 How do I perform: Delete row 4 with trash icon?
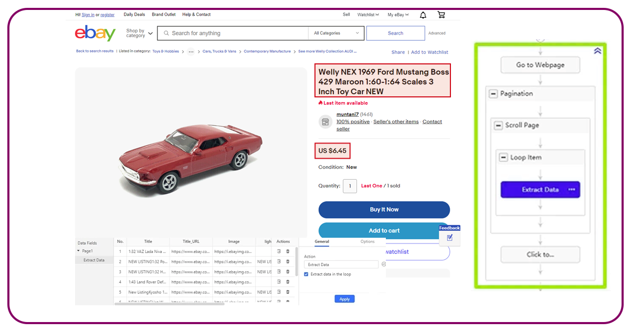(x=288, y=282)
